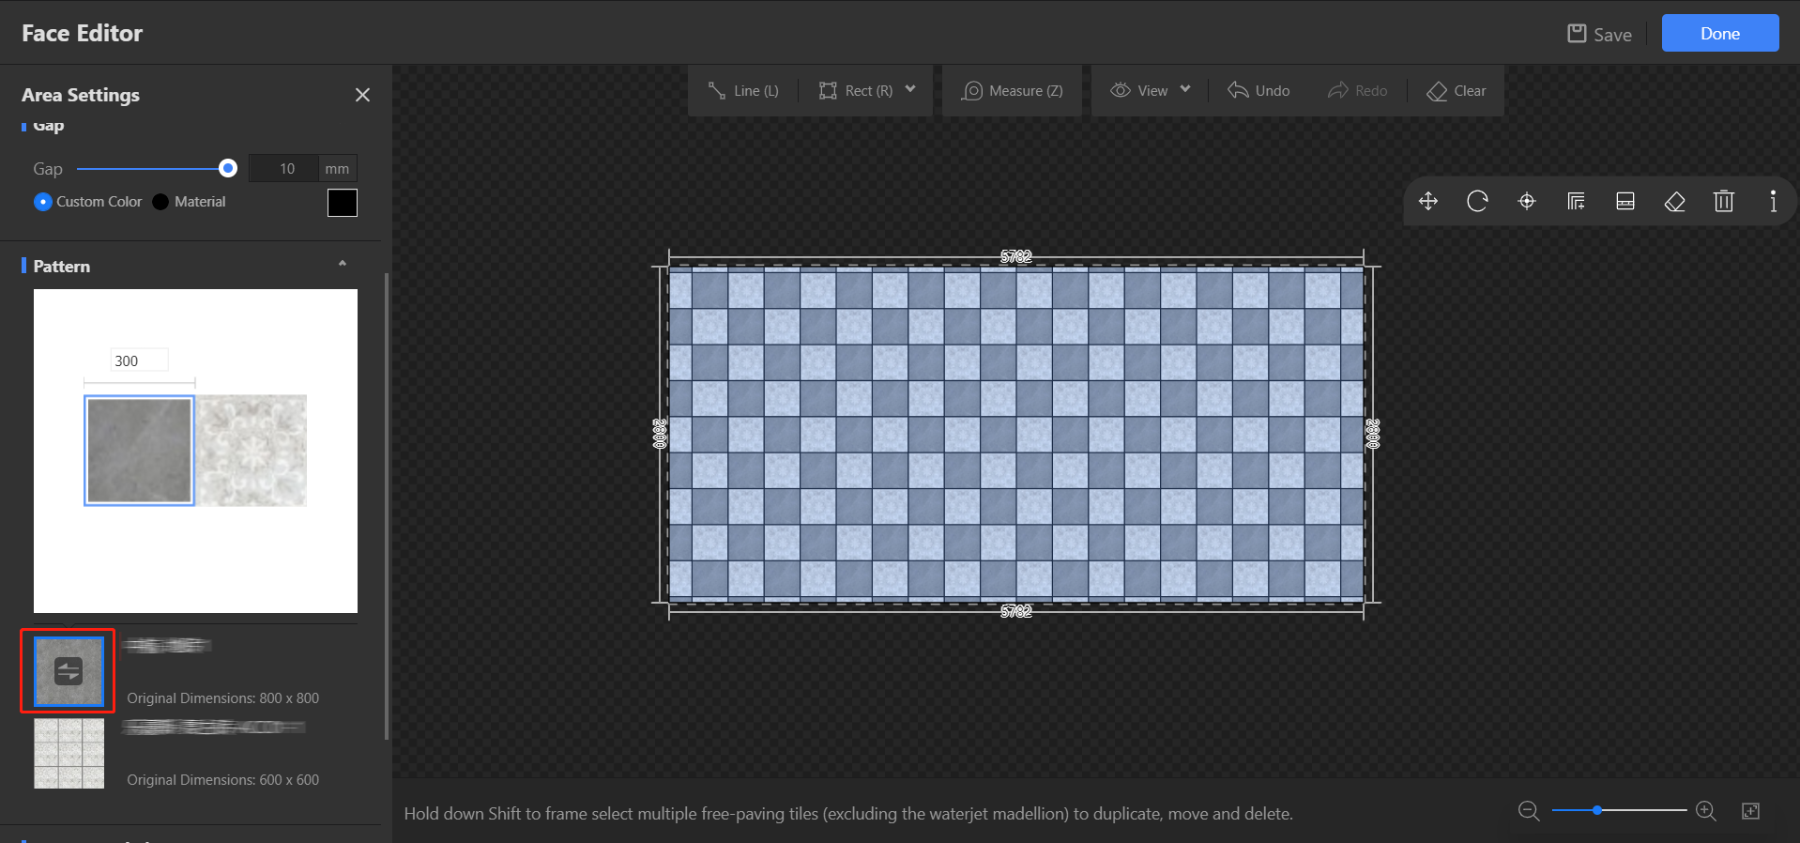Click the rotate icon in floating toolbar
The width and height of the screenshot is (1800, 843).
1477,202
